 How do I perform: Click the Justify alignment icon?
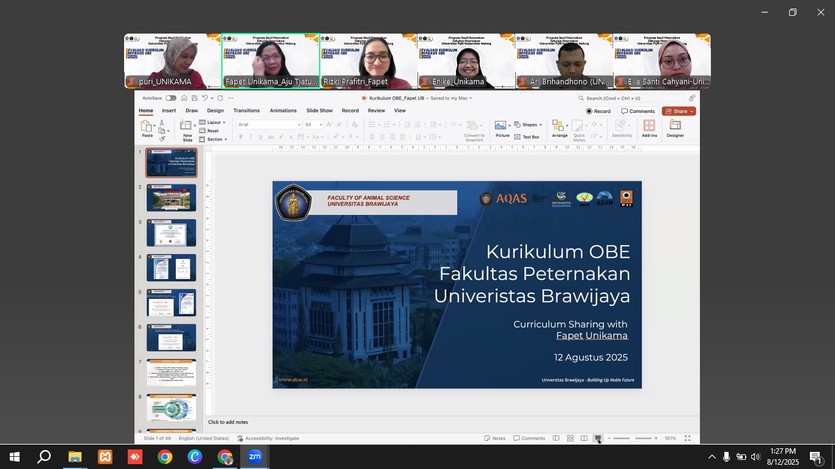(402, 137)
